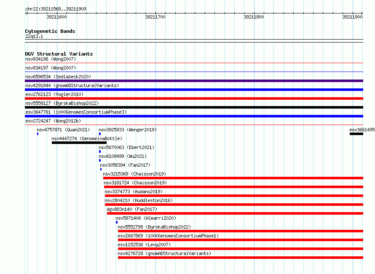The width and height of the screenshot is (375, 274).
Task: Select the nsv4291844 gnomADStructuralVariants blue bar
Action: [x=194, y=90]
